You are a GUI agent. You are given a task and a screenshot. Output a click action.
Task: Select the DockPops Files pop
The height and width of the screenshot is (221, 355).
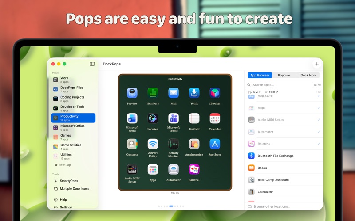[73, 89]
